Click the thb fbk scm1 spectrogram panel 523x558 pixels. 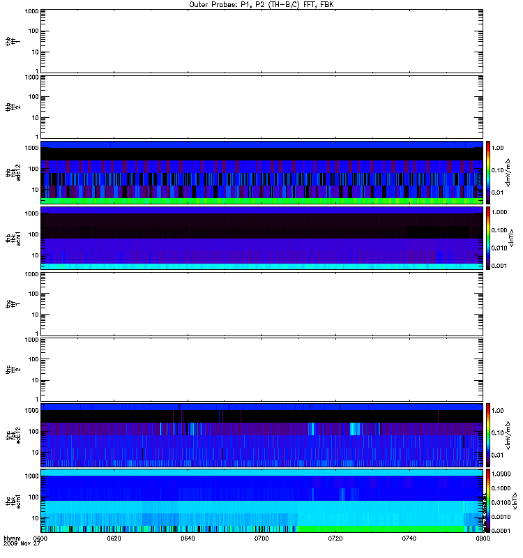point(261,238)
